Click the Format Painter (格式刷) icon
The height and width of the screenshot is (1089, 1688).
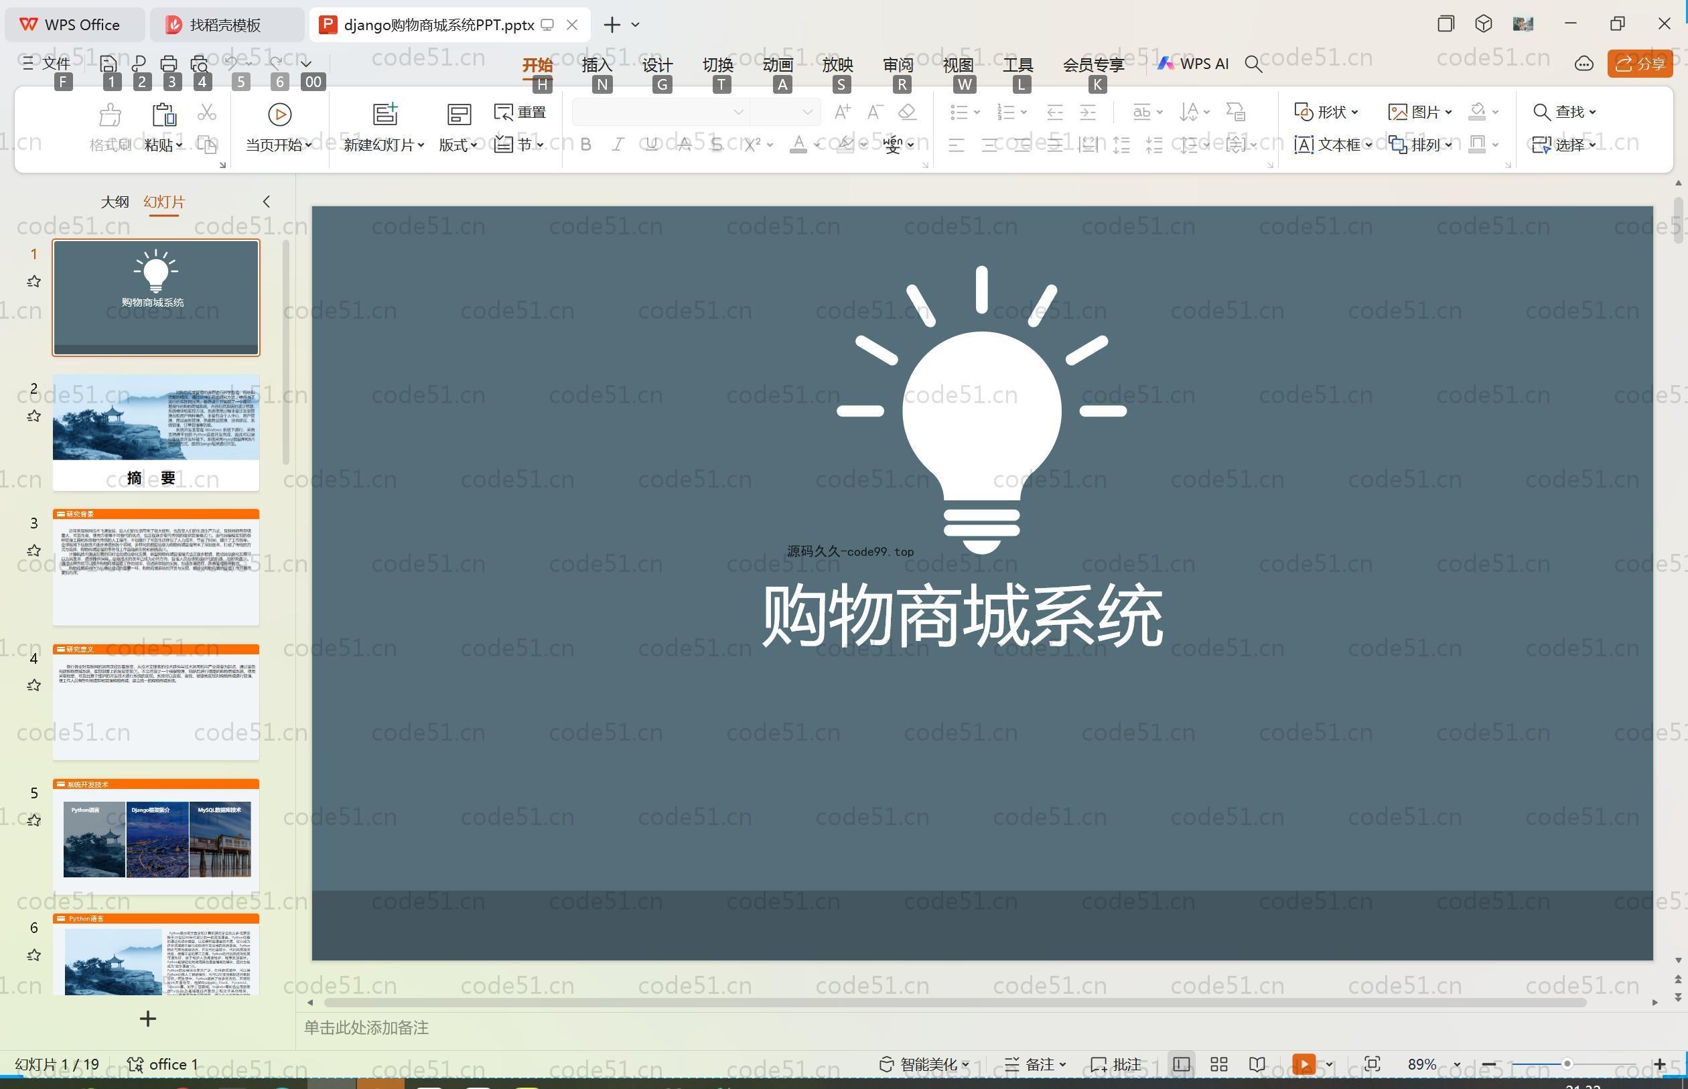tap(110, 114)
